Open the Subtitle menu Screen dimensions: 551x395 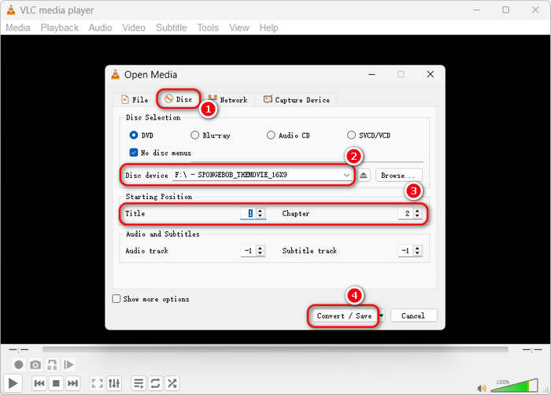click(171, 28)
